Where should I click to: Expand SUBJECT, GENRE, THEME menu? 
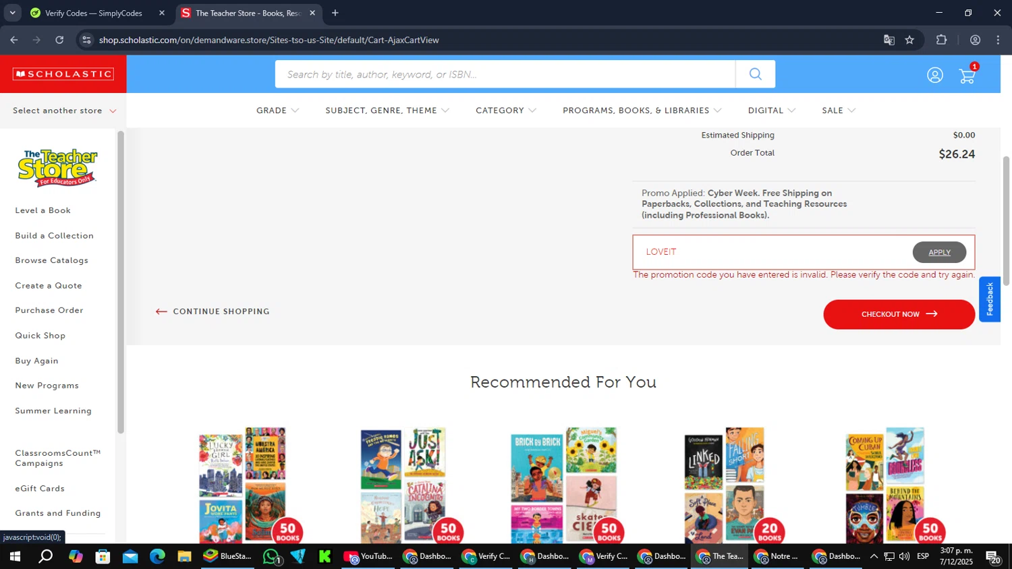[387, 111]
